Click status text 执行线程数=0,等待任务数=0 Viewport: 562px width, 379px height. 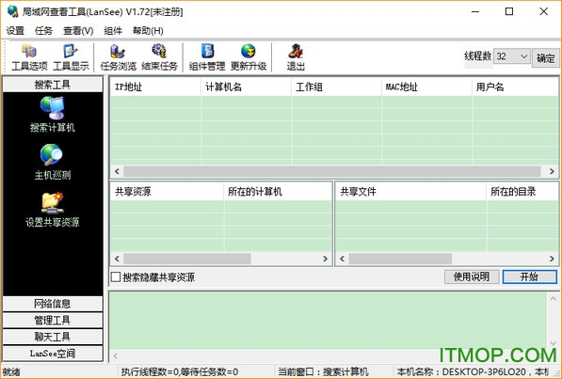coord(180,371)
